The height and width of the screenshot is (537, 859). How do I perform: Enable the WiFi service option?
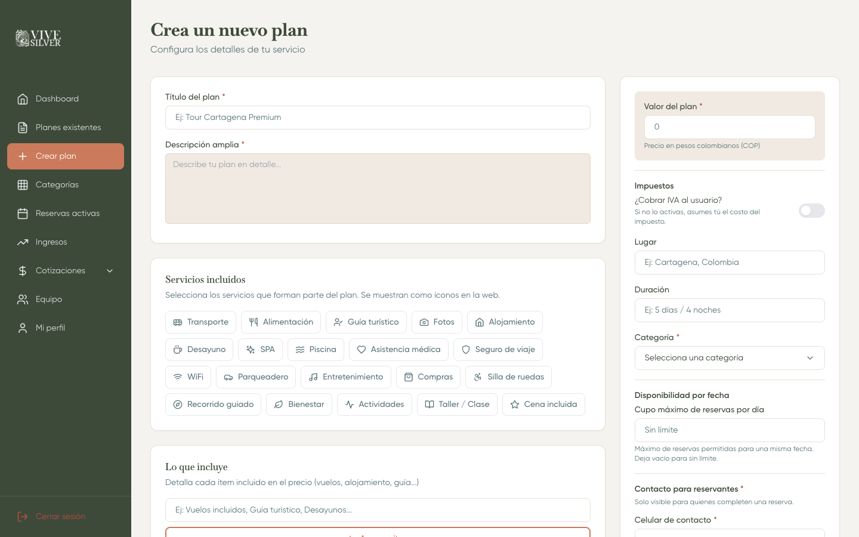tap(188, 376)
